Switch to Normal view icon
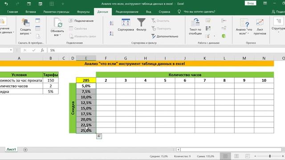Viewport: 285px width, 160px height. 225,156
